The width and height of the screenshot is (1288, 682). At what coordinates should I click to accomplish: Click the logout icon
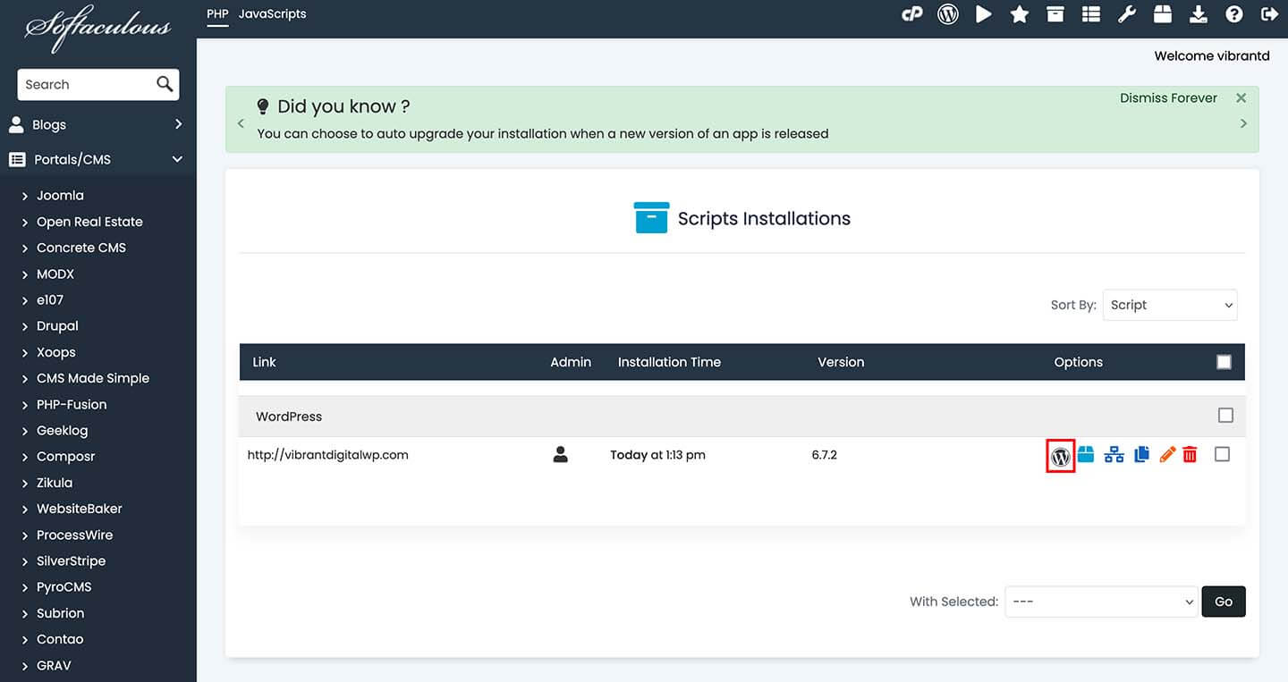tap(1269, 13)
